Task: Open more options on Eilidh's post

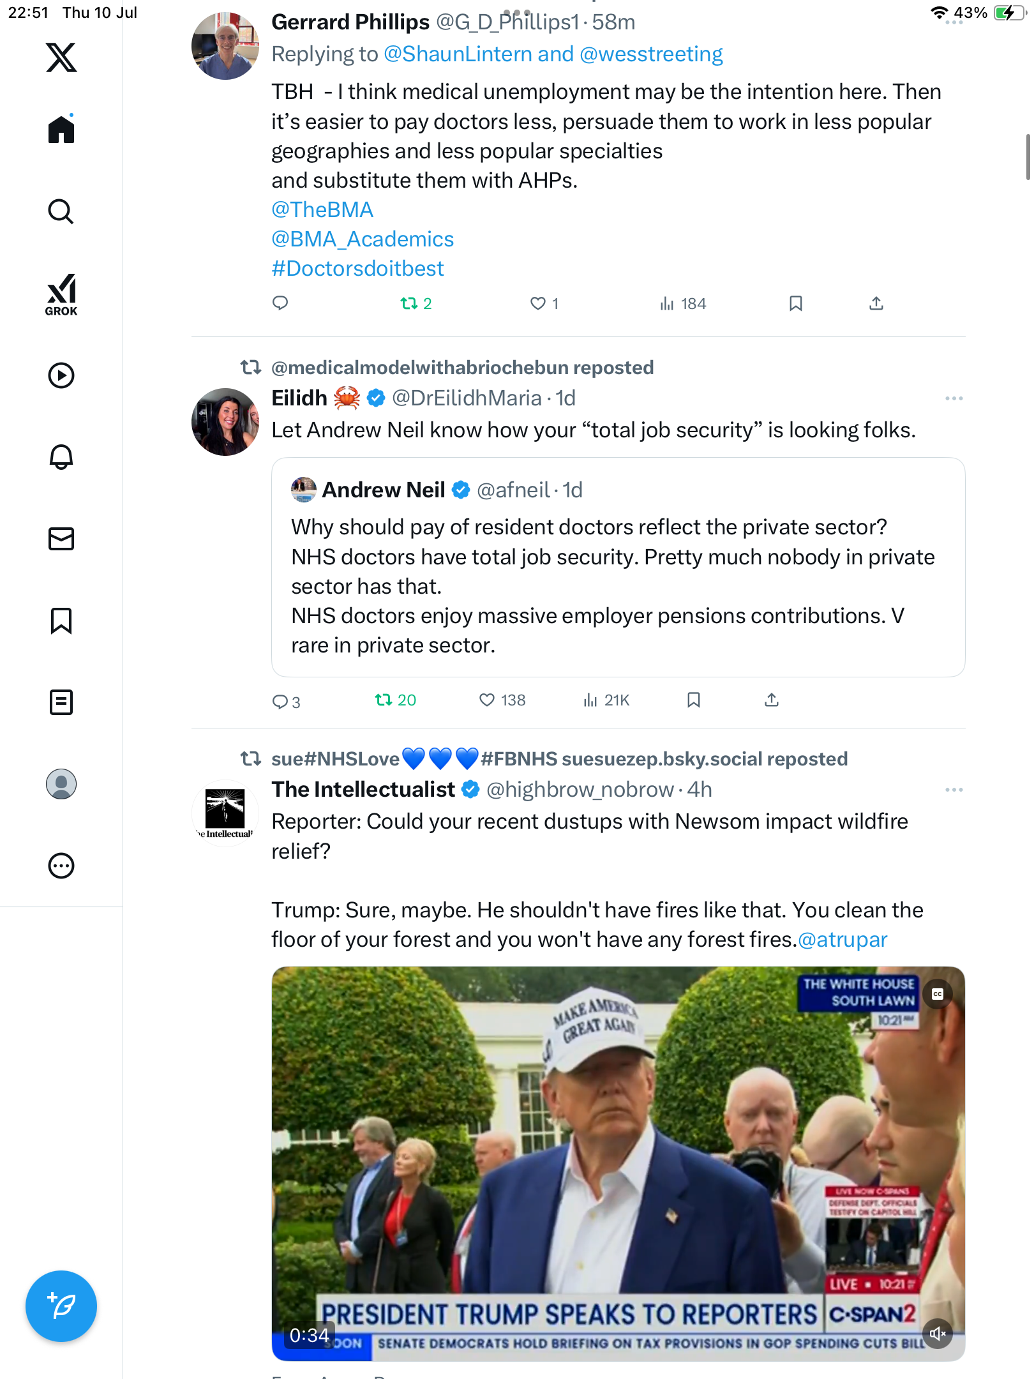Action: pyautogui.click(x=954, y=398)
